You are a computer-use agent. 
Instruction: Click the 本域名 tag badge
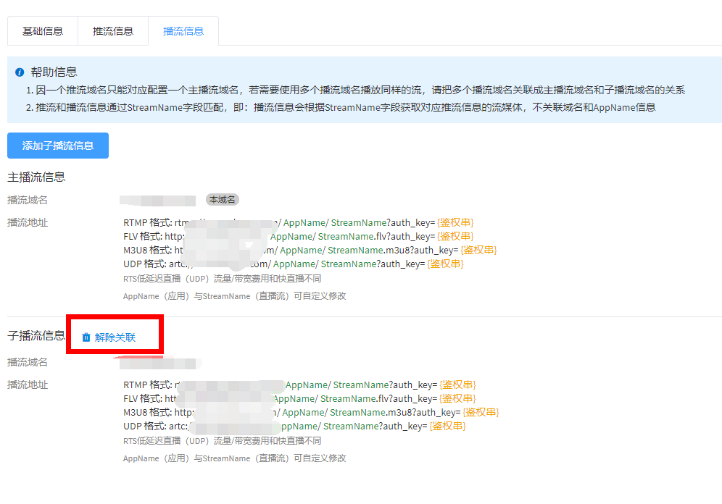point(223,200)
